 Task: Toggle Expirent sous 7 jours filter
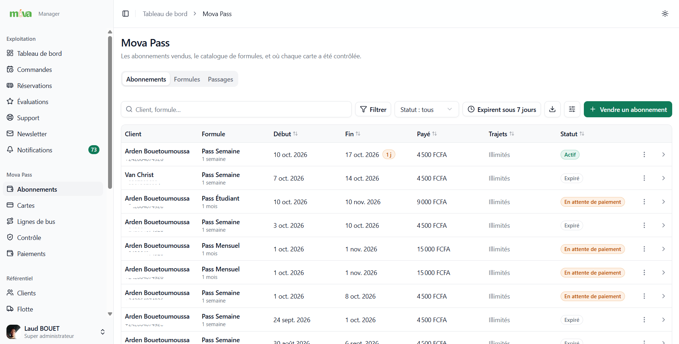tap(502, 109)
